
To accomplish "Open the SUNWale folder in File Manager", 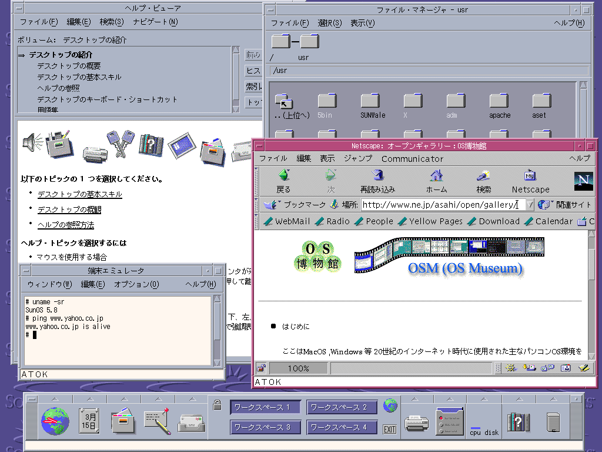I will (372, 106).
